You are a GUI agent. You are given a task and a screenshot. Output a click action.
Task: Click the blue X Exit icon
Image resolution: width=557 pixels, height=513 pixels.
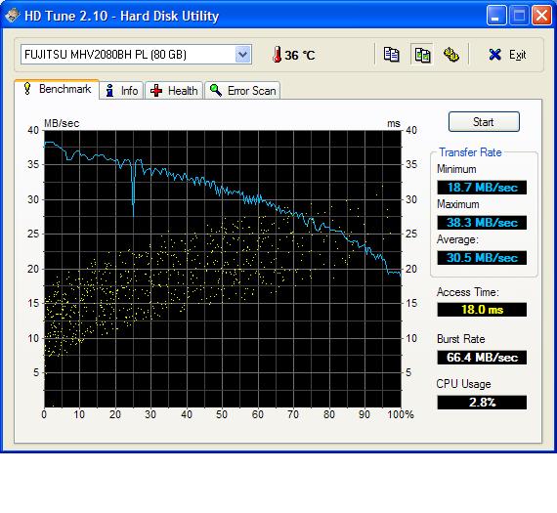[494, 55]
